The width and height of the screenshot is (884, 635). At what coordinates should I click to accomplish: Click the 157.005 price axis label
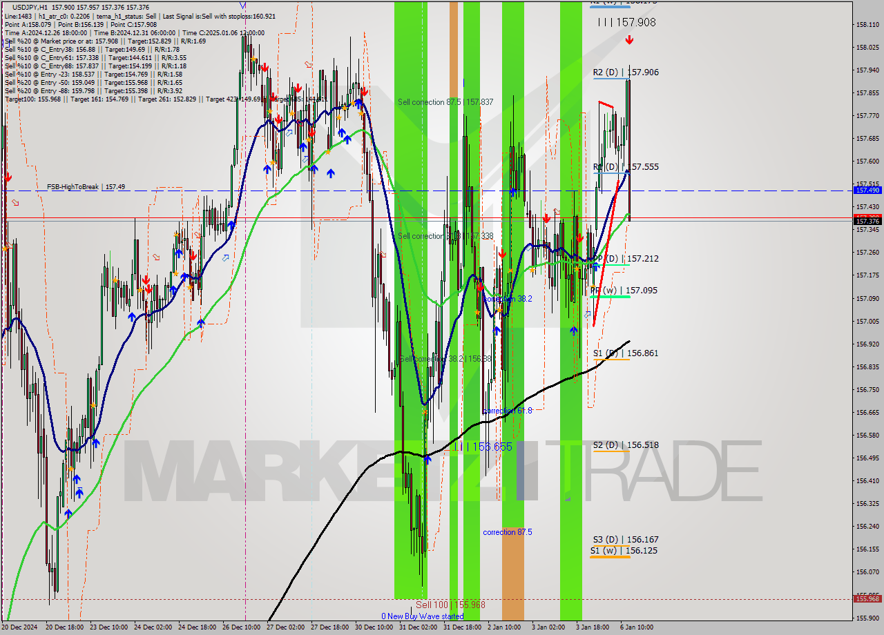point(867,321)
